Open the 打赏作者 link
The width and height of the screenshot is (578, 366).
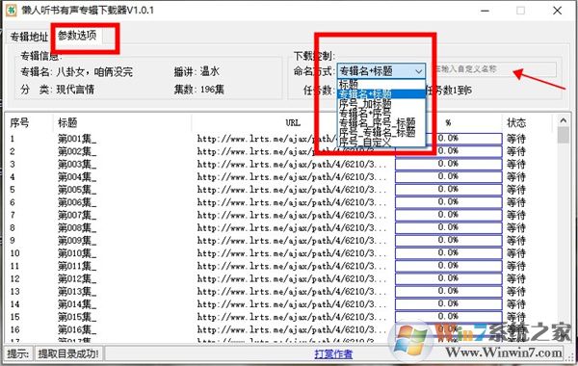point(333,354)
